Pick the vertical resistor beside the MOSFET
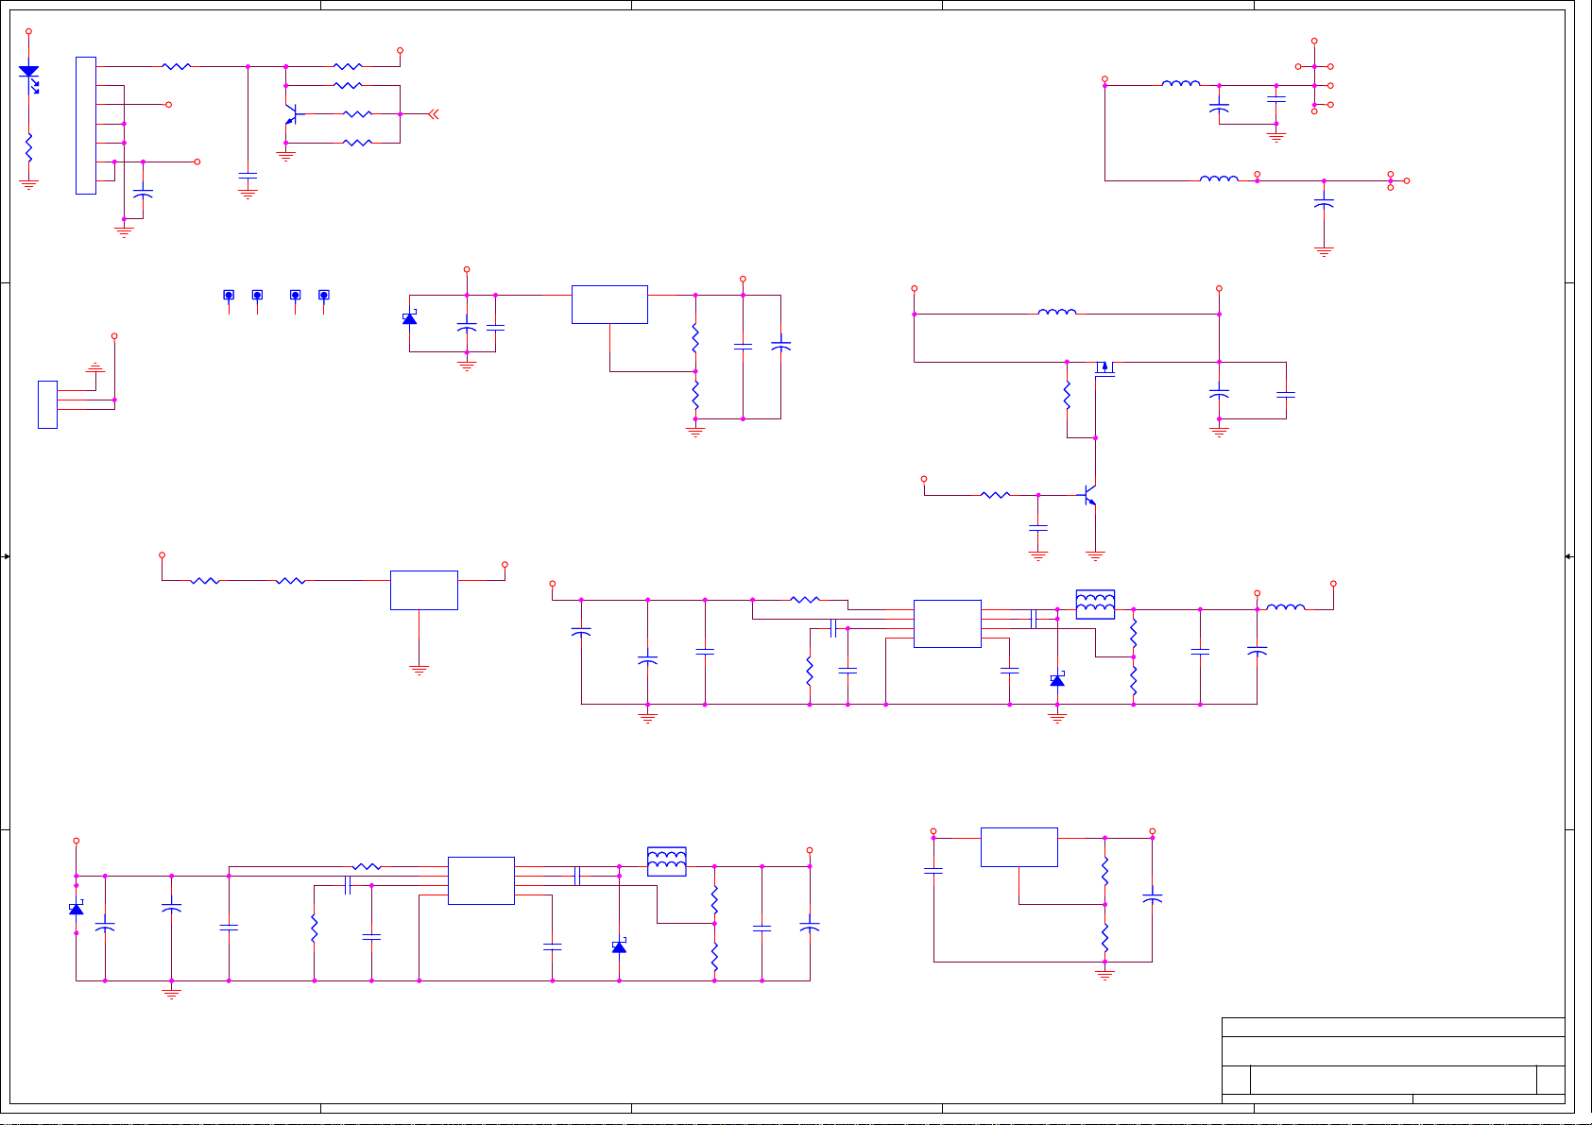The width and height of the screenshot is (1592, 1125). [1067, 395]
